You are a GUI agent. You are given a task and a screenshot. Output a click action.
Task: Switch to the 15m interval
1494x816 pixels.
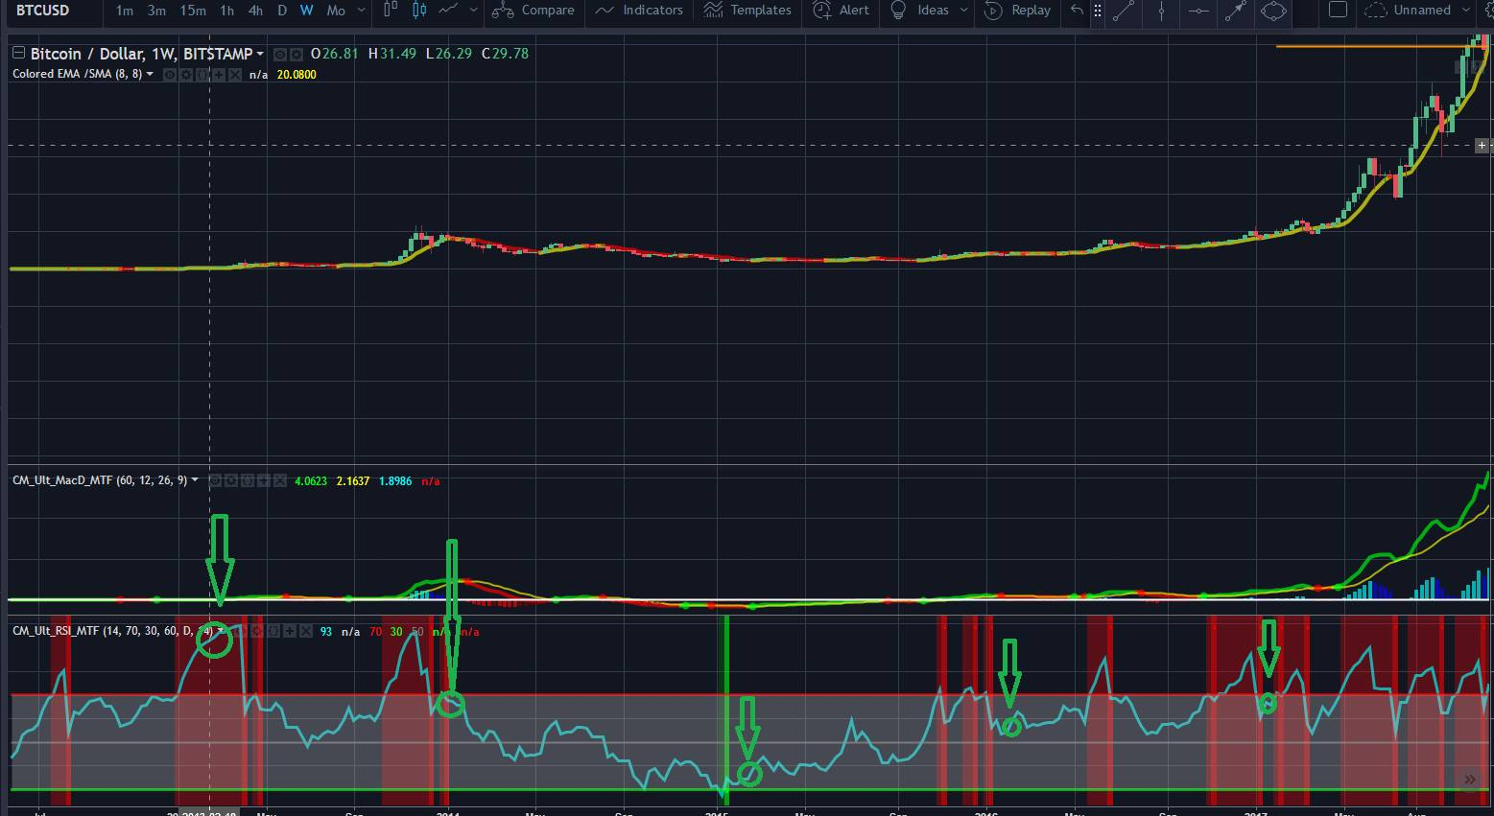[193, 11]
